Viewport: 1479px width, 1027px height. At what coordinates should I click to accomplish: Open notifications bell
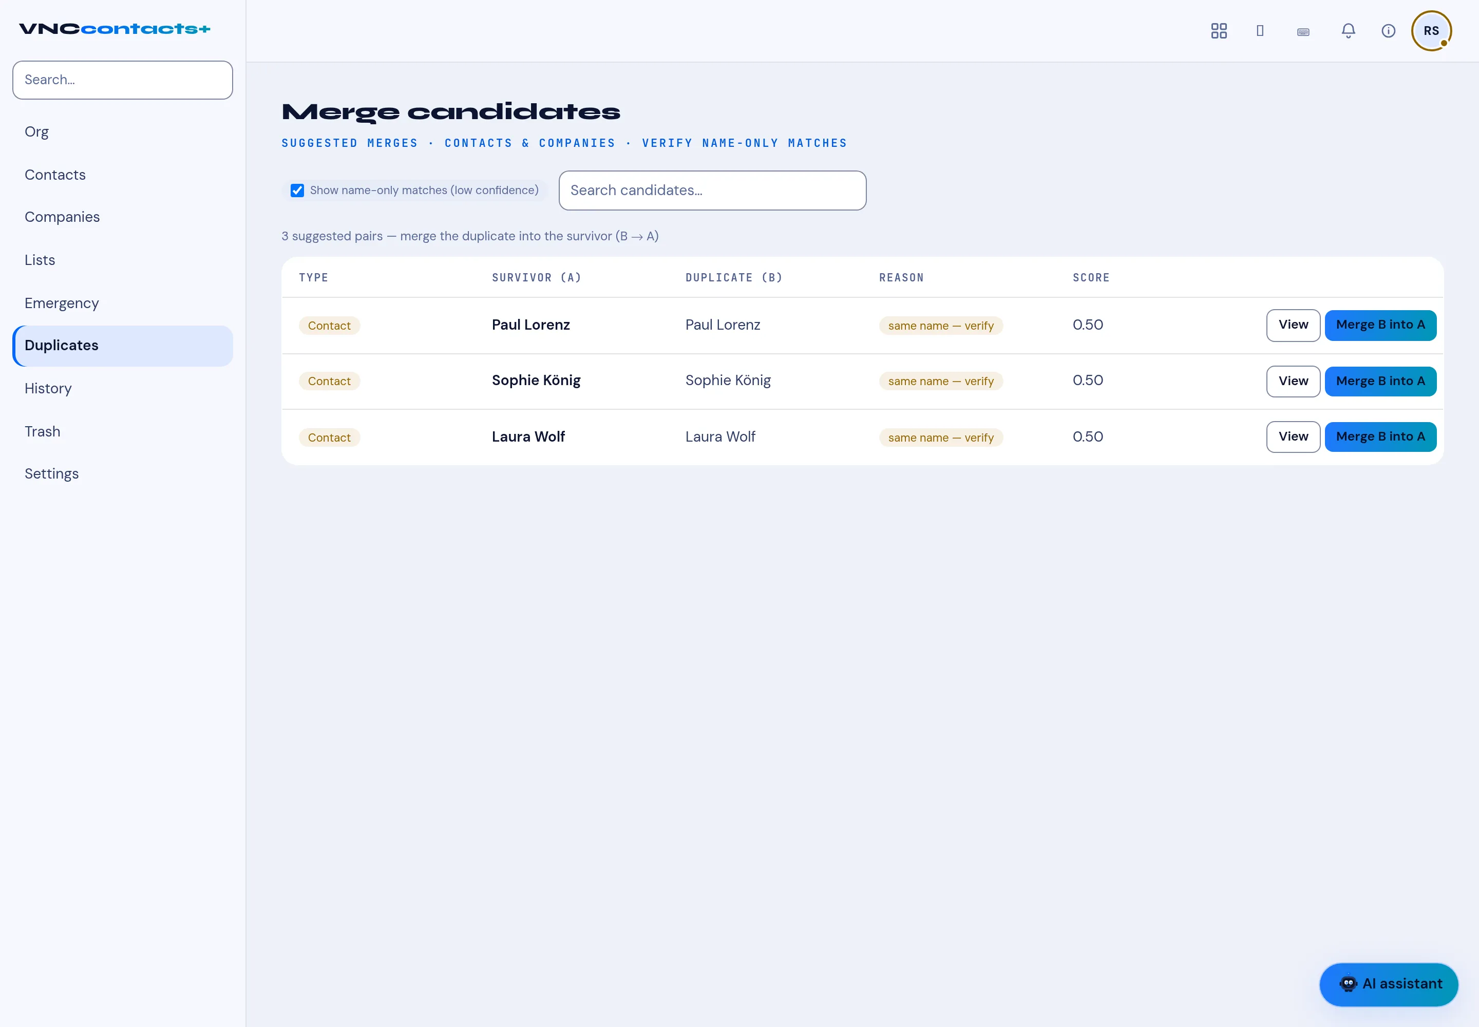click(1348, 31)
